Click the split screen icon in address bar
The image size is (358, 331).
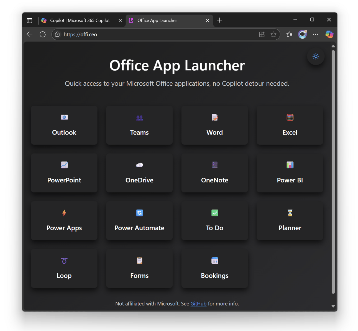(x=262, y=34)
